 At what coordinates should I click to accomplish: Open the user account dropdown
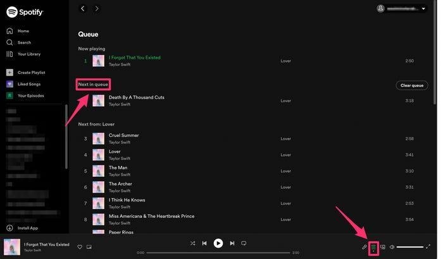pos(401,8)
